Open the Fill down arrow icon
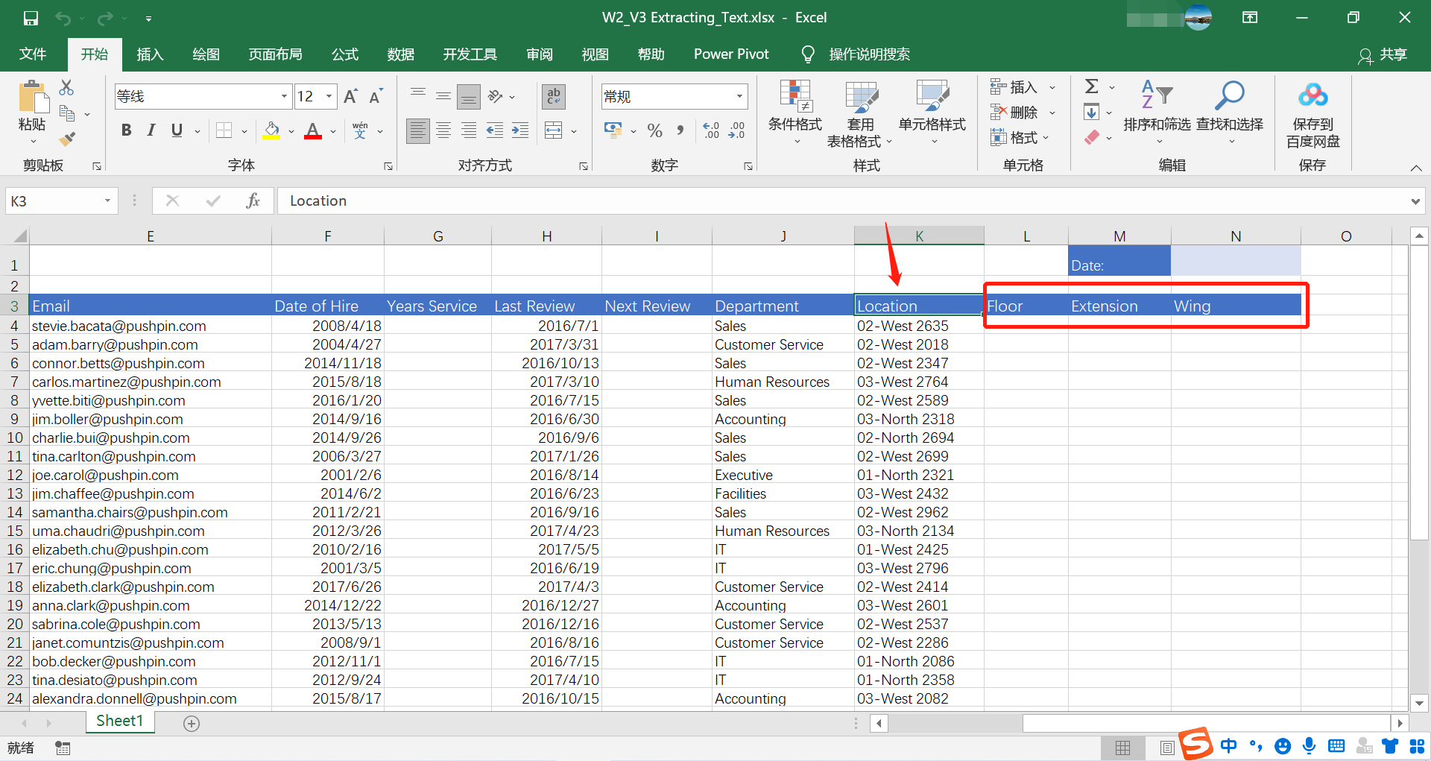1431x761 pixels. 1091,113
